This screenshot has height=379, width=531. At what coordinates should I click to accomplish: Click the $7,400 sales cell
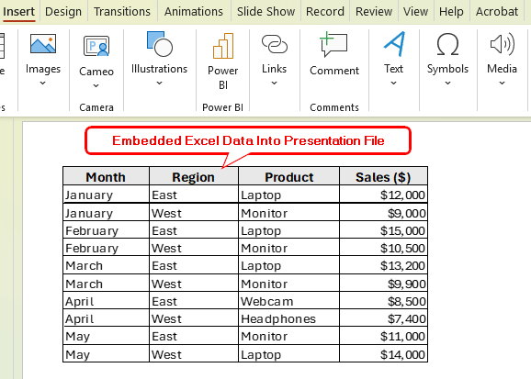point(383,318)
